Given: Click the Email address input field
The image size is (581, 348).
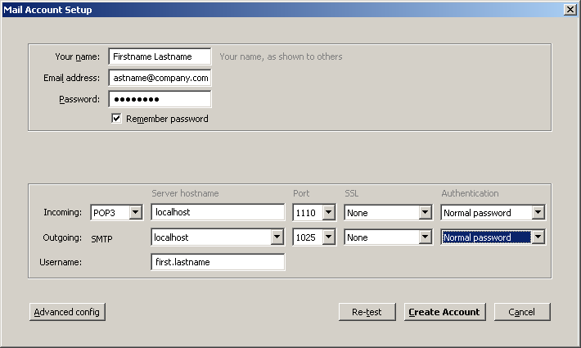Looking at the screenshot, I should [160, 78].
